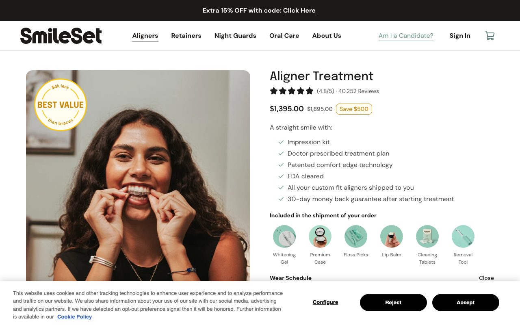Open the Retainers menu
This screenshot has height=325, width=520.
[x=186, y=36]
